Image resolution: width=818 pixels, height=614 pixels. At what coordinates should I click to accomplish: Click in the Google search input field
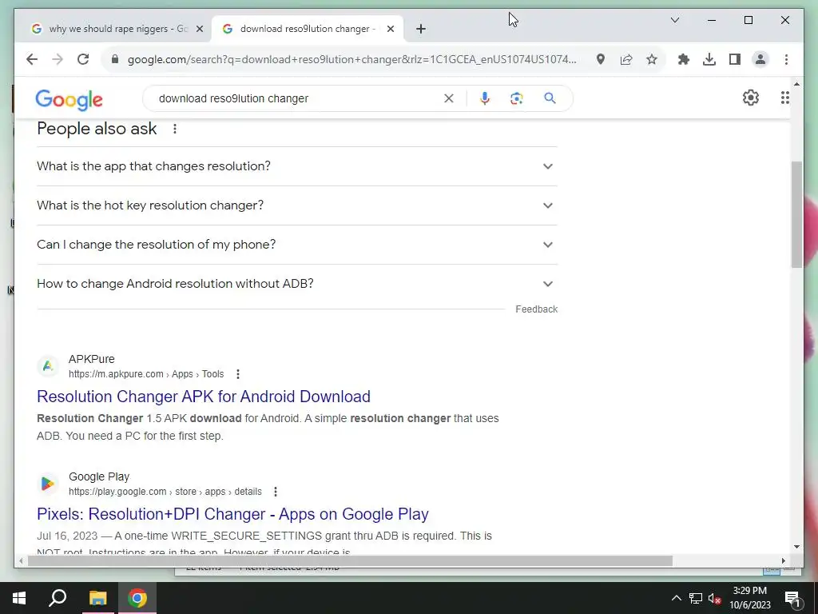click(297, 98)
